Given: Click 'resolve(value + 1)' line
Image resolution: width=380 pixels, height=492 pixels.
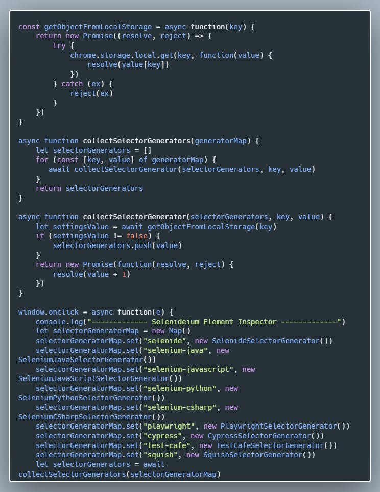Looking at the screenshot, I should tap(91, 274).
